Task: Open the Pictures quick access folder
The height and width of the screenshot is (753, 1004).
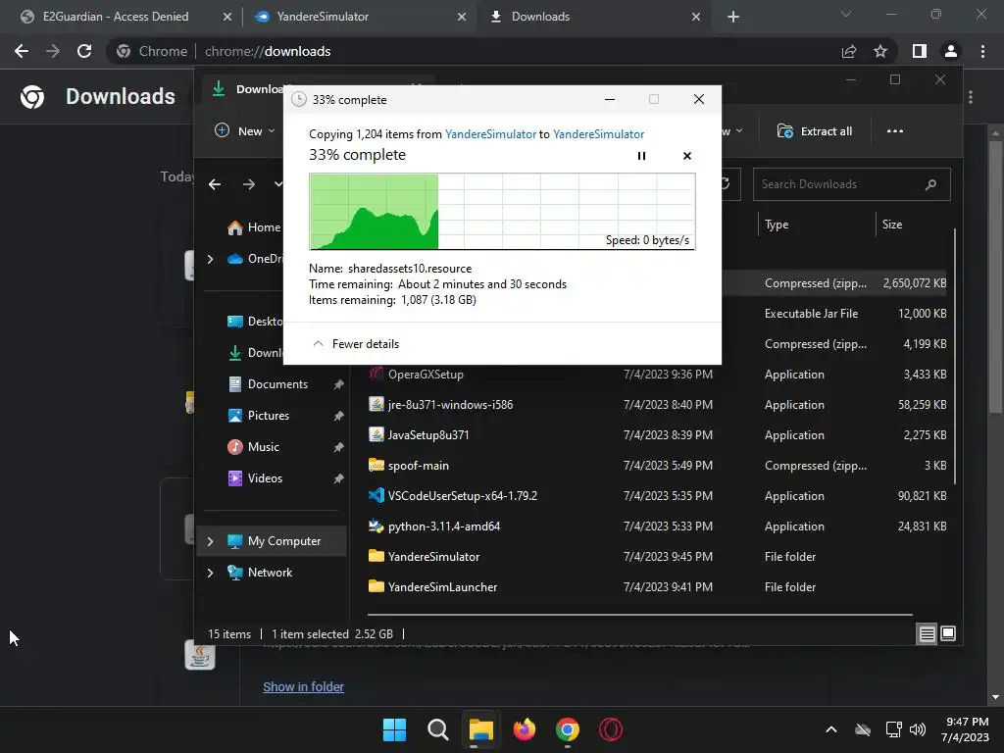Action: click(259, 416)
